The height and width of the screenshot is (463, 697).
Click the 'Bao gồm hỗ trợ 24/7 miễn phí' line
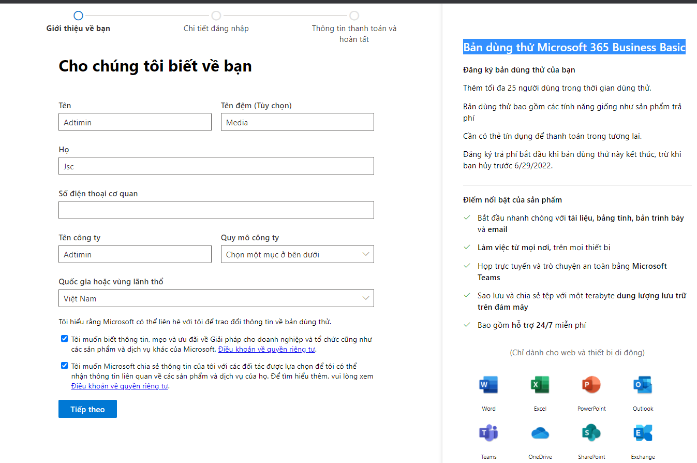tap(532, 325)
